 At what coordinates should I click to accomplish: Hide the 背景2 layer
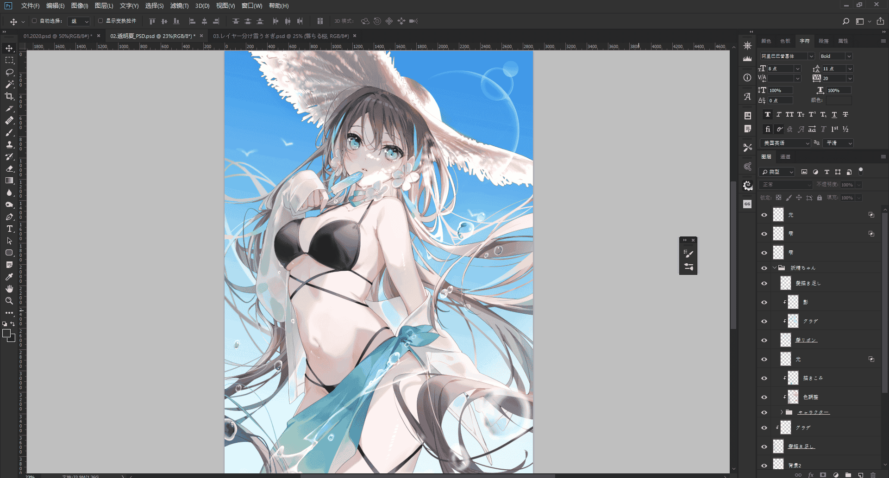pos(764,466)
